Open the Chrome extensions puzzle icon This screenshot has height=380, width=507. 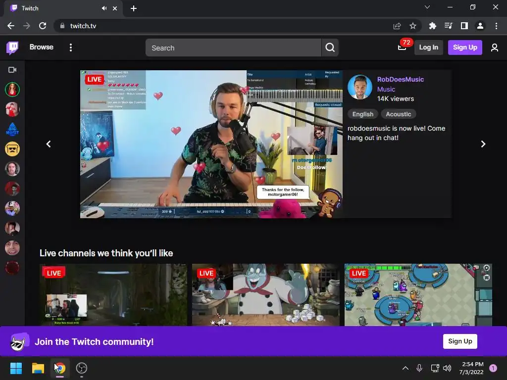[432, 26]
